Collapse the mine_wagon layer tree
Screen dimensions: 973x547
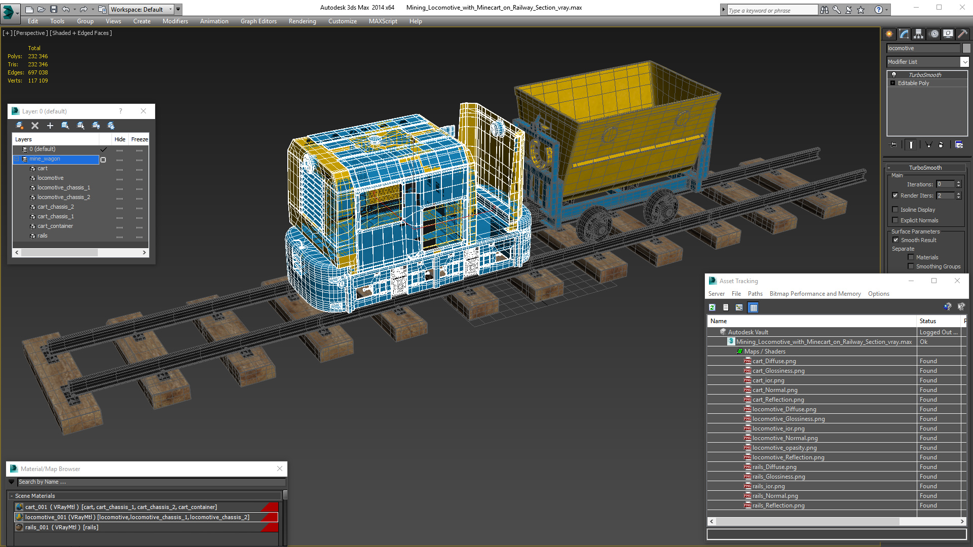[17, 159]
